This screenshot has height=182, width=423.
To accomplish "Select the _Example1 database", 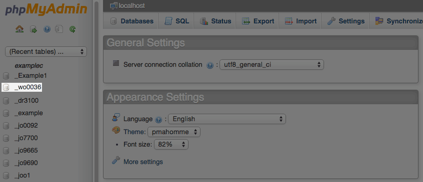I will pos(30,76).
